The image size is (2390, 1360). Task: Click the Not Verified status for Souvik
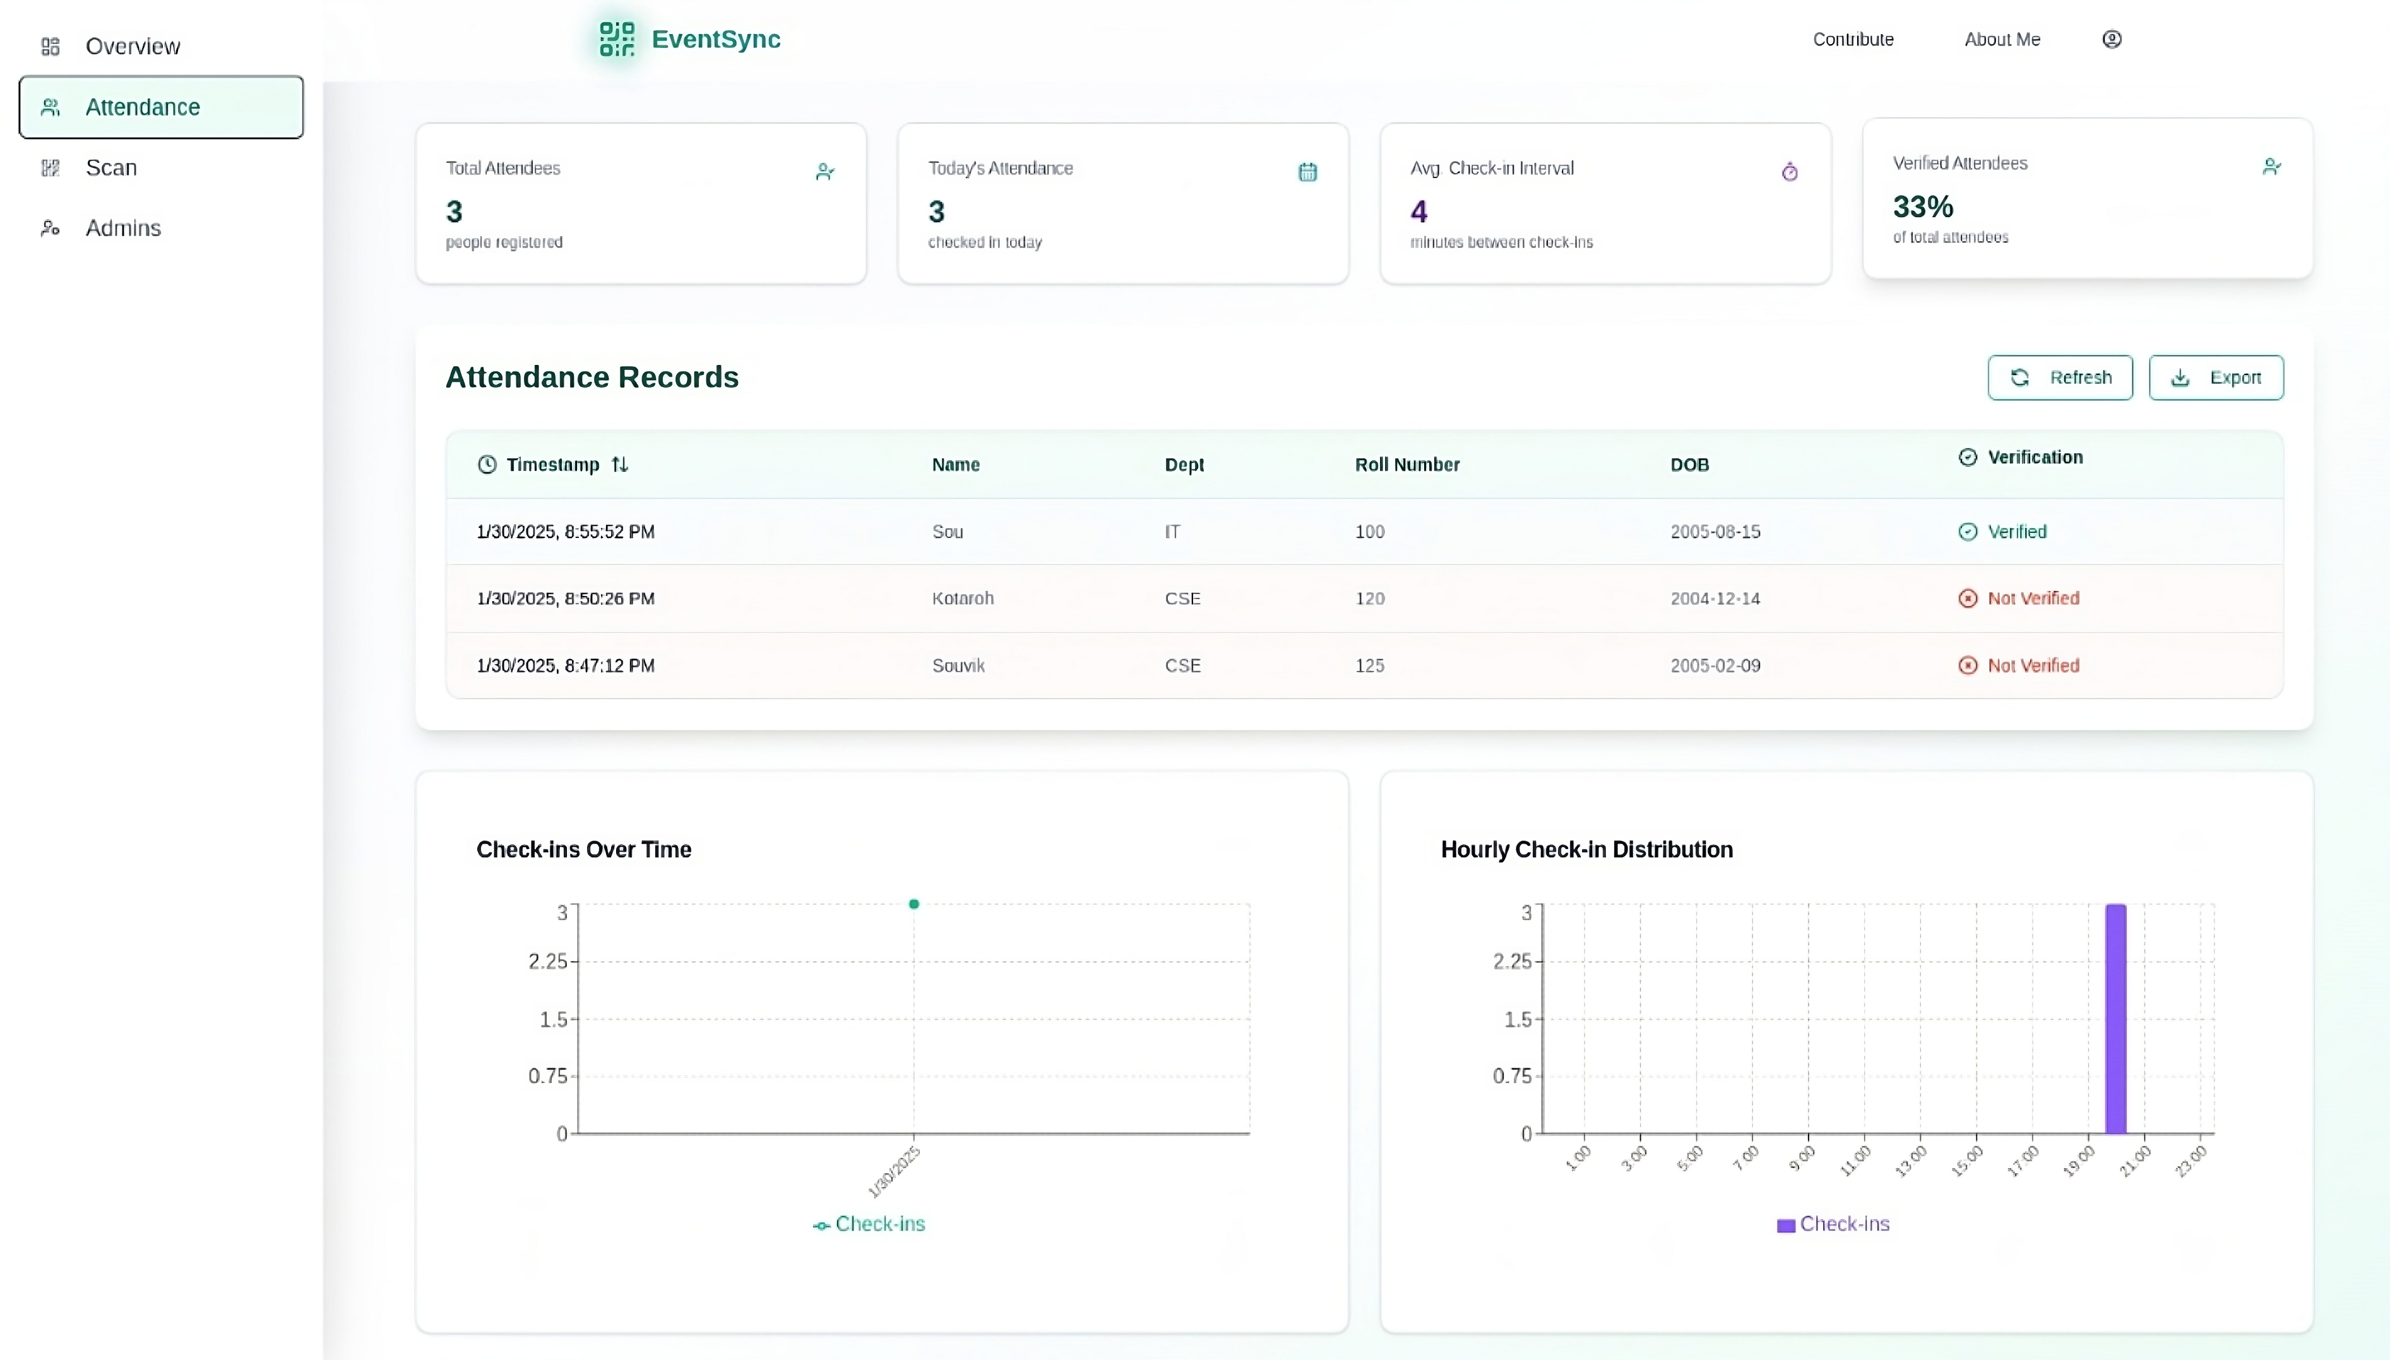2033,665
